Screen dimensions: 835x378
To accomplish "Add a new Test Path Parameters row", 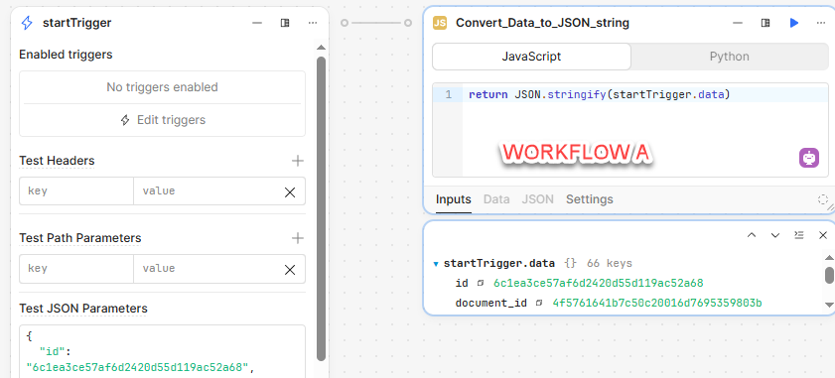I will coord(298,238).
